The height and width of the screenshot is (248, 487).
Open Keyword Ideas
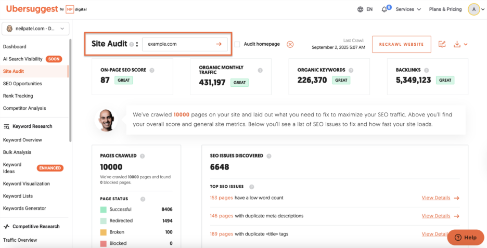click(12, 168)
